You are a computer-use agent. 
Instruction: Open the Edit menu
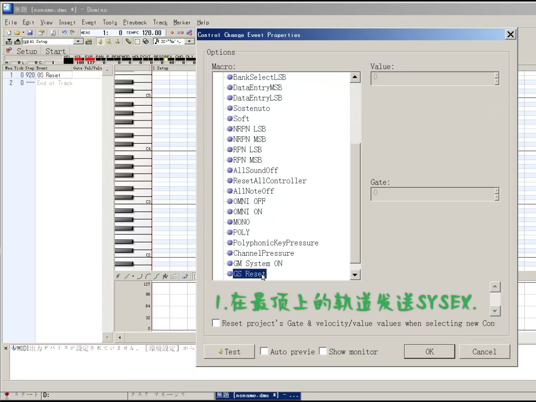(x=28, y=22)
